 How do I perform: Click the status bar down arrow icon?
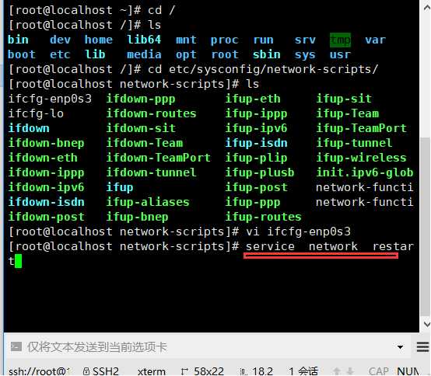coord(350,371)
